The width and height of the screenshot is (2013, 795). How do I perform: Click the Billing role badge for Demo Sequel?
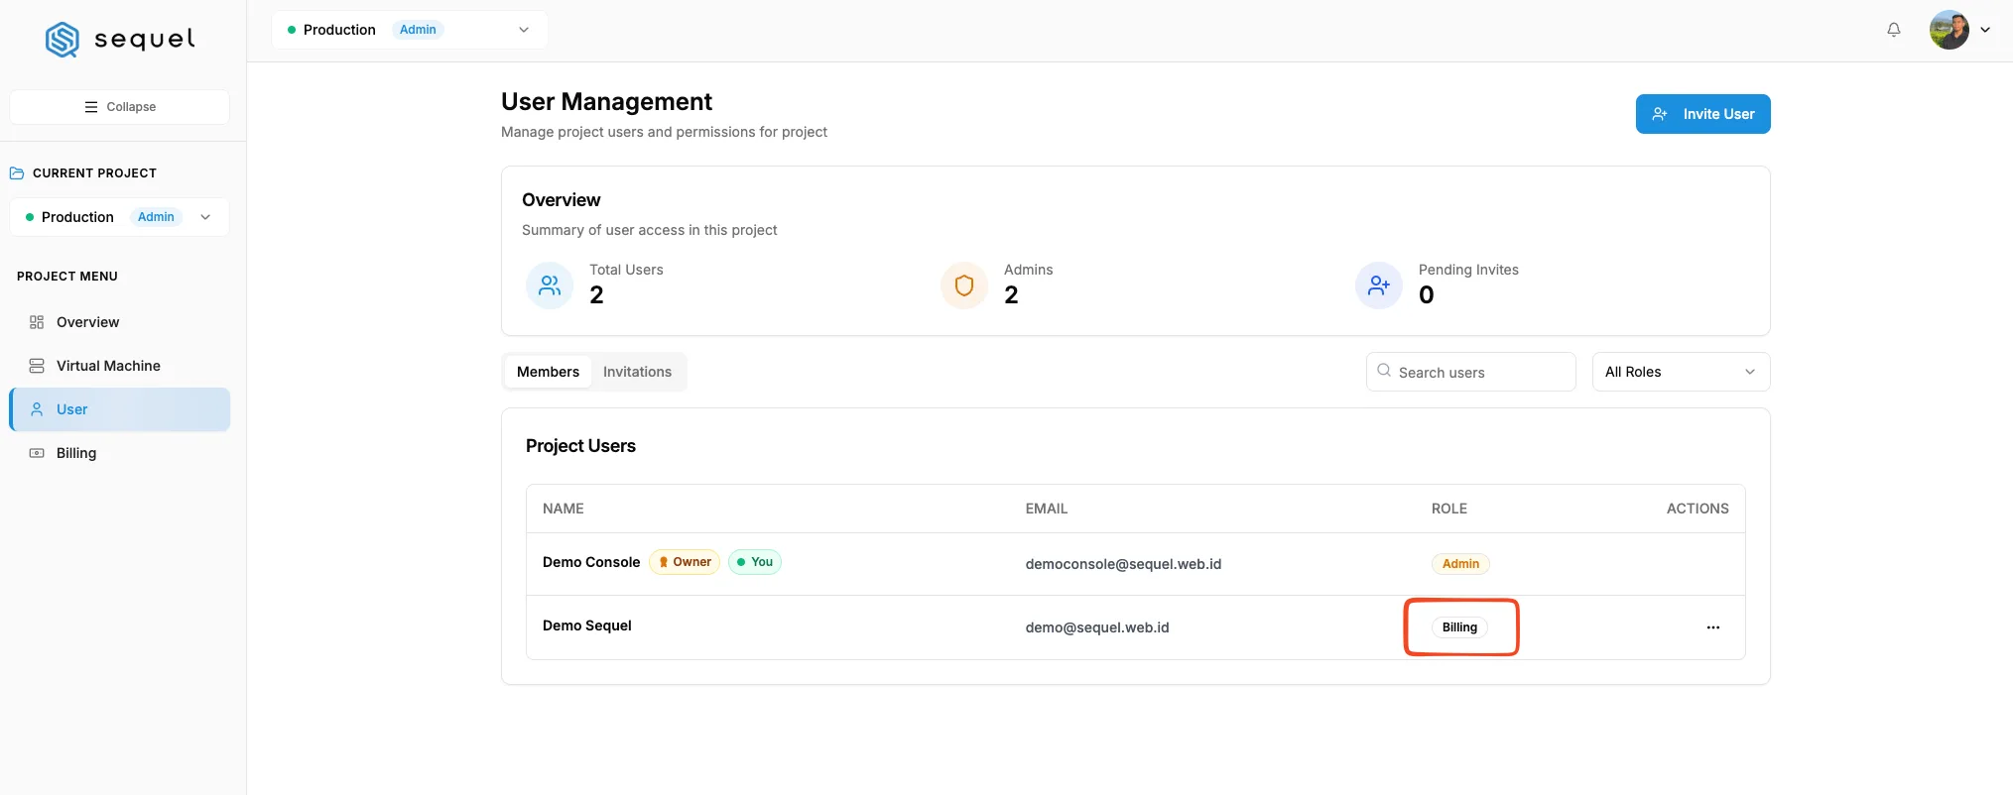tap(1459, 627)
